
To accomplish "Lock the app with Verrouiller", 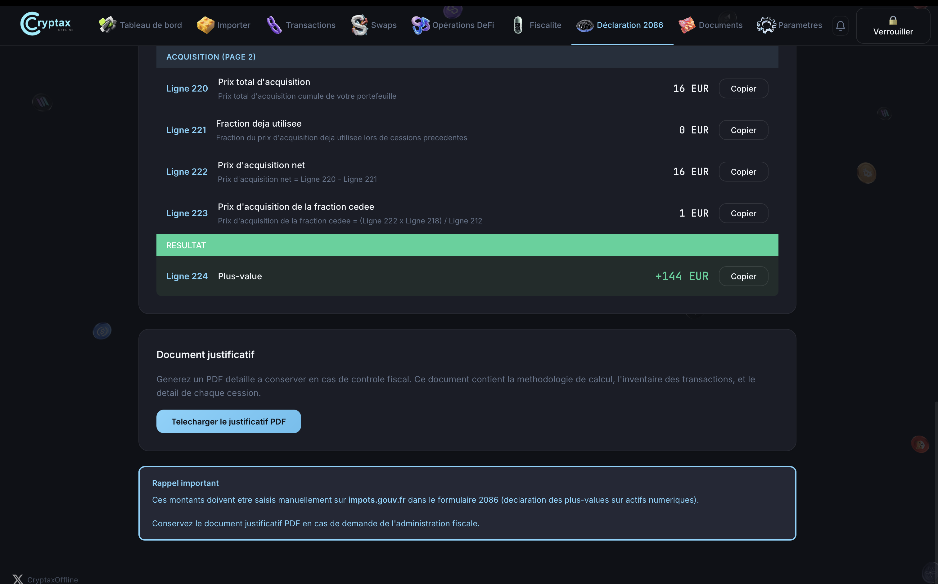I will (x=893, y=26).
